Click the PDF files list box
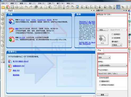 click(x=112, y=22)
